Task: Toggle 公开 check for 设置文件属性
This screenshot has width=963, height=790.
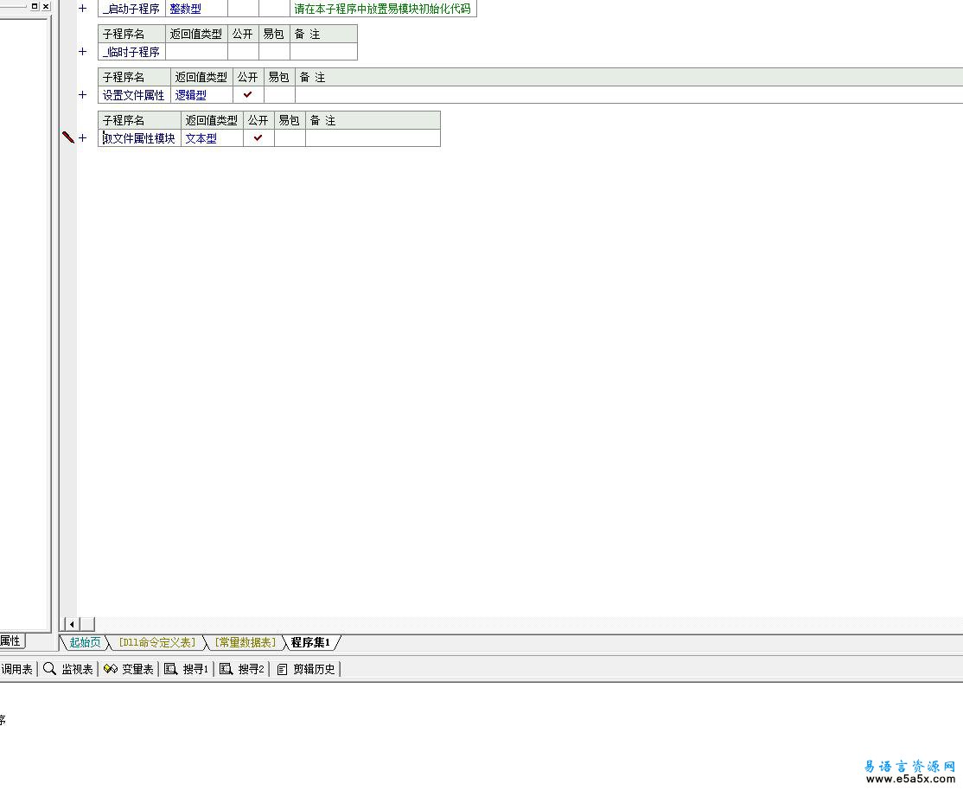Action: click(248, 94)
